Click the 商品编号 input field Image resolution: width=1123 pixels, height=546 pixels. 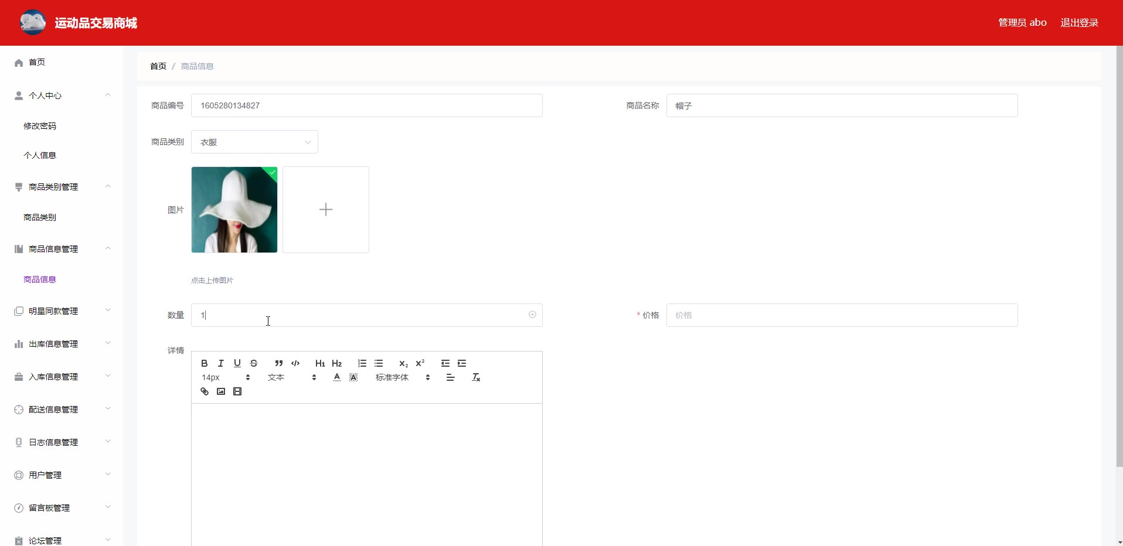(x=367, y=105)
